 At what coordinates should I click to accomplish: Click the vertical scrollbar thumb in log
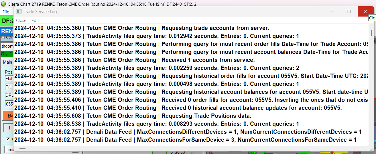tap(371, 33)
